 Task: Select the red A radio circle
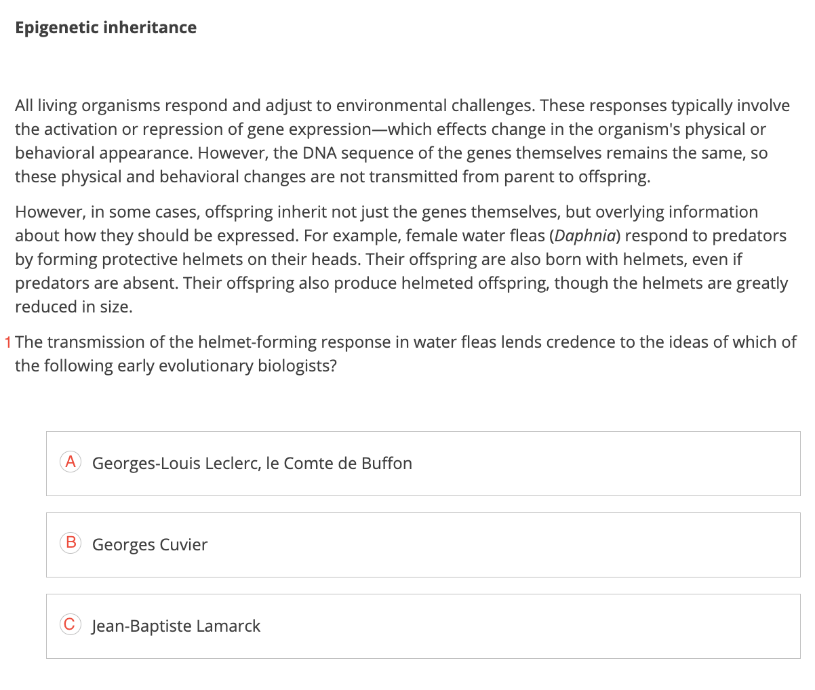click(70, 462)
